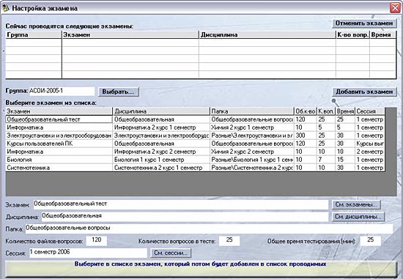Click cell Информатика 2 курс 2 семестр

(x=161, y=152)
